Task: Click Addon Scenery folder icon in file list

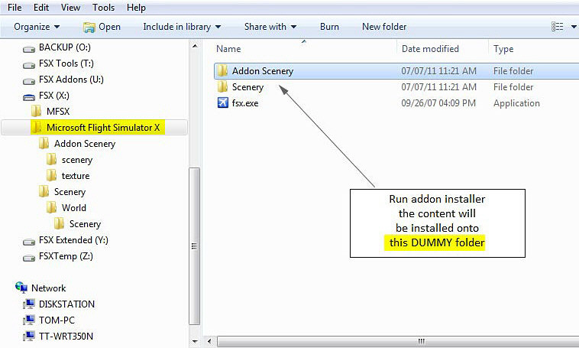Action: point(223,70)
